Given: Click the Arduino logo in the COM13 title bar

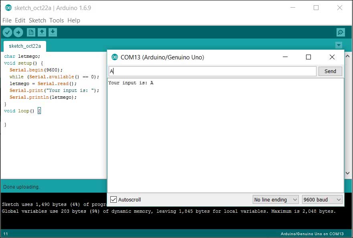Looking at the screenshot, I should (x=115, y=57).
